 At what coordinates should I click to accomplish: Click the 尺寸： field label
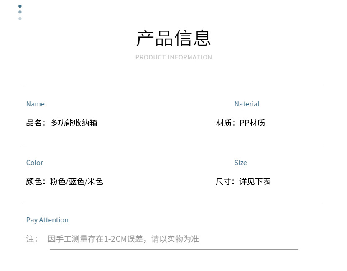(x=225, y=181)
